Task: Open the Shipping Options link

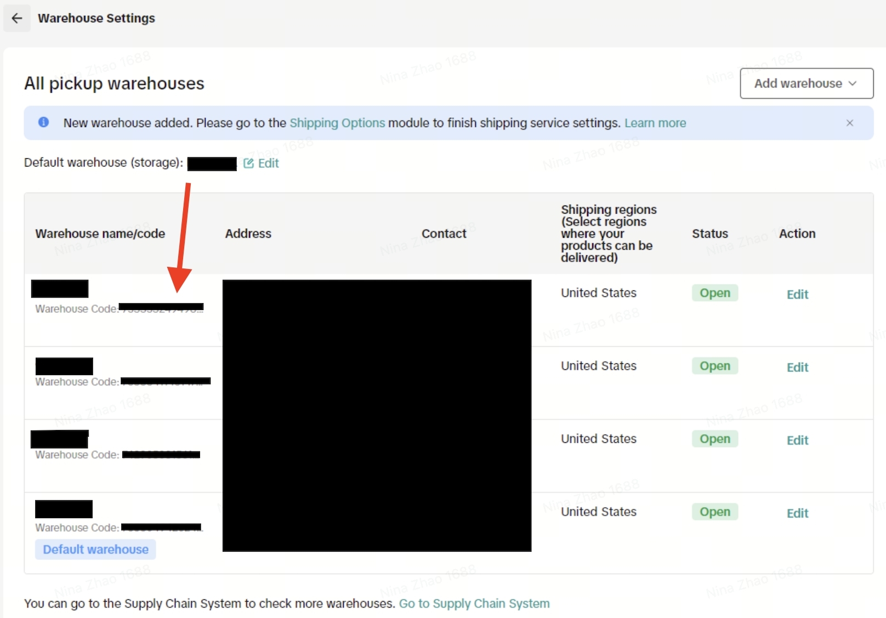Action: (x=337, y=123)
